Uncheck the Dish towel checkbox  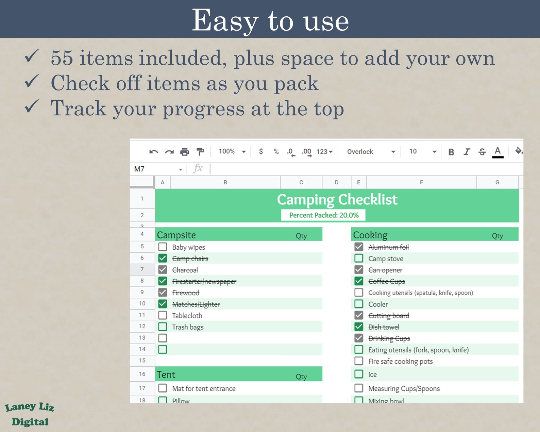[x=359, y=327]
